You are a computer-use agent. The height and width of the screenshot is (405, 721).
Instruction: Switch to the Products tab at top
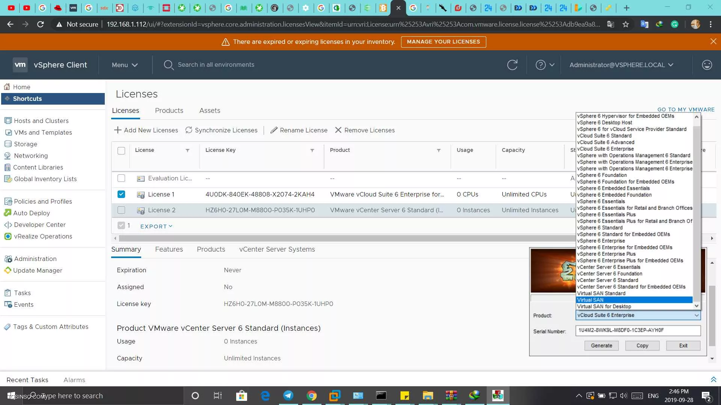pos(169,111)
